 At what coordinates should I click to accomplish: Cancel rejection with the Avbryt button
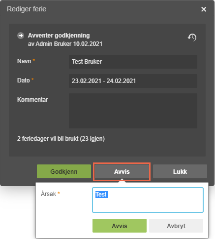176,226
